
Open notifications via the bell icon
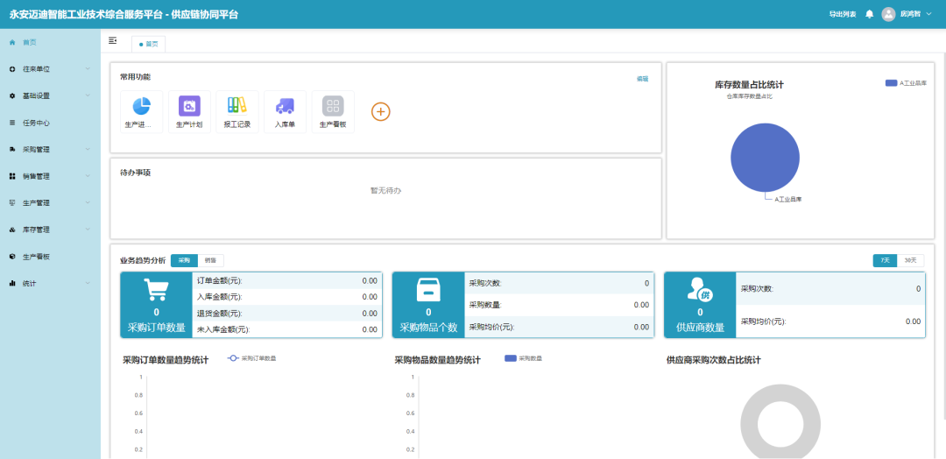[870, 14]
